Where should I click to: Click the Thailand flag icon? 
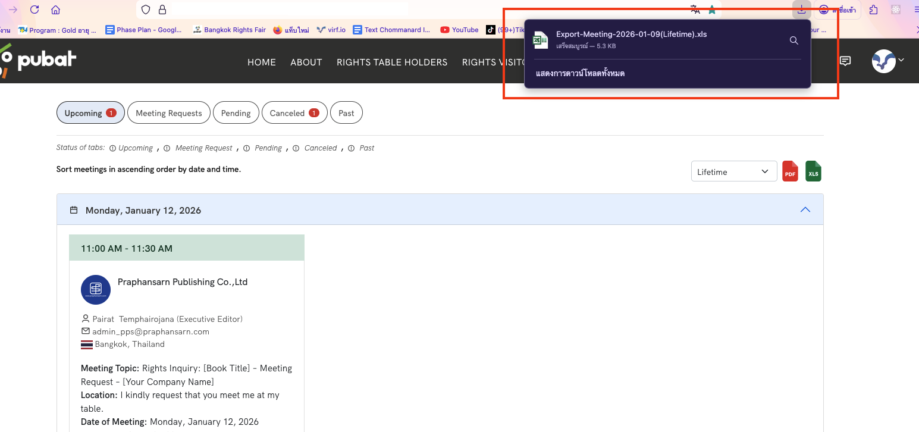pyautogui.click(x=86, y=344)
